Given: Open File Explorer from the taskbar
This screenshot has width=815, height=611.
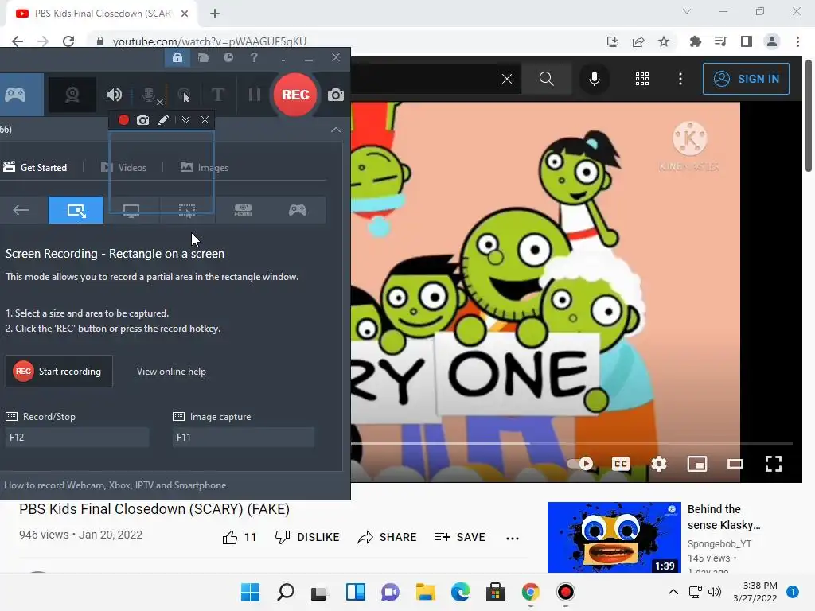Looking at the screenshot, I should pyautogui.click(x=425, y=592).
